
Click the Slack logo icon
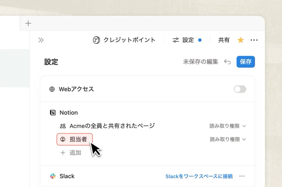[x=53, y=176]
